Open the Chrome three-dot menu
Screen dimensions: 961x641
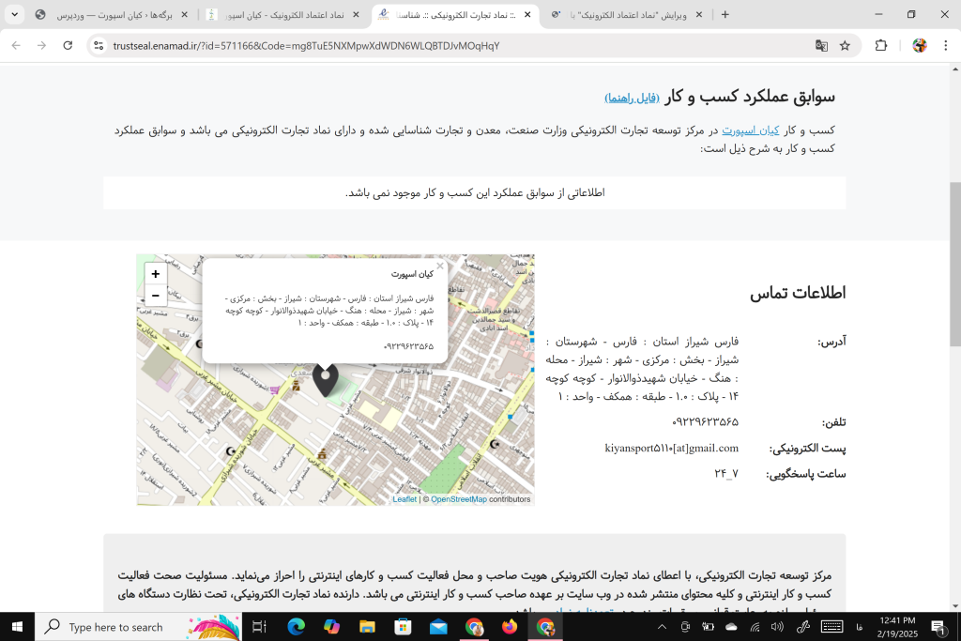944,45
